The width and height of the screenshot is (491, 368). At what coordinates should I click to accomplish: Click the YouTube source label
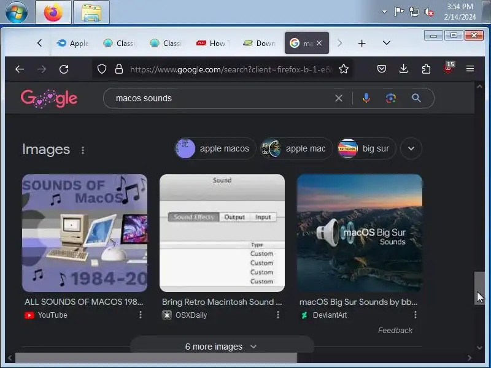pos(52,315)
